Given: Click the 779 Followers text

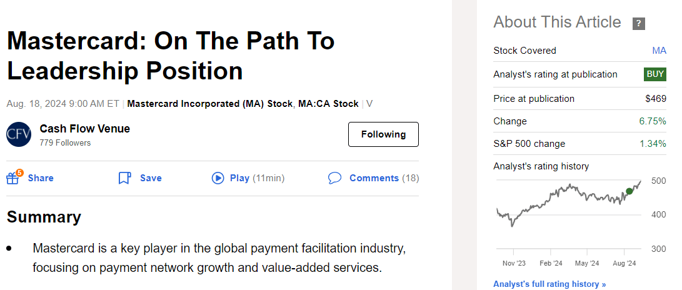Looking at the screenshot, I should pos(65,143).
